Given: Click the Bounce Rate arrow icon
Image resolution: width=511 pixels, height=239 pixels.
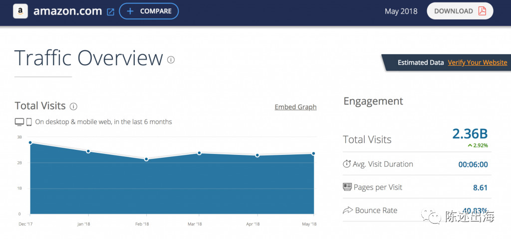Looking at the screenshot, I should [347, 211].
